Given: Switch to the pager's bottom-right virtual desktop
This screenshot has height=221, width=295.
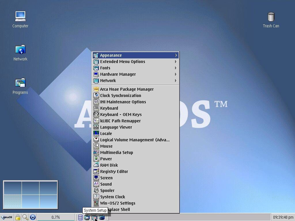Looking at the screenshot, I should (x=48, y=201).
